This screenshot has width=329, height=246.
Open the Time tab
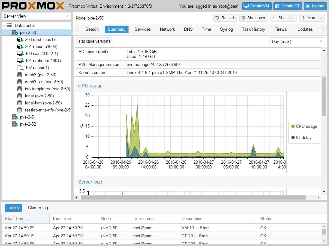click(207, 29)
